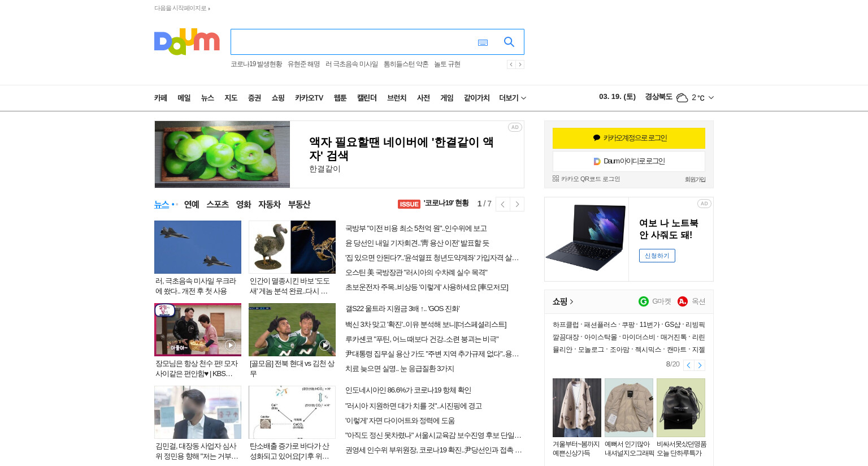Next shopping items page arrow
868x466 pixels.
(700, 365)
